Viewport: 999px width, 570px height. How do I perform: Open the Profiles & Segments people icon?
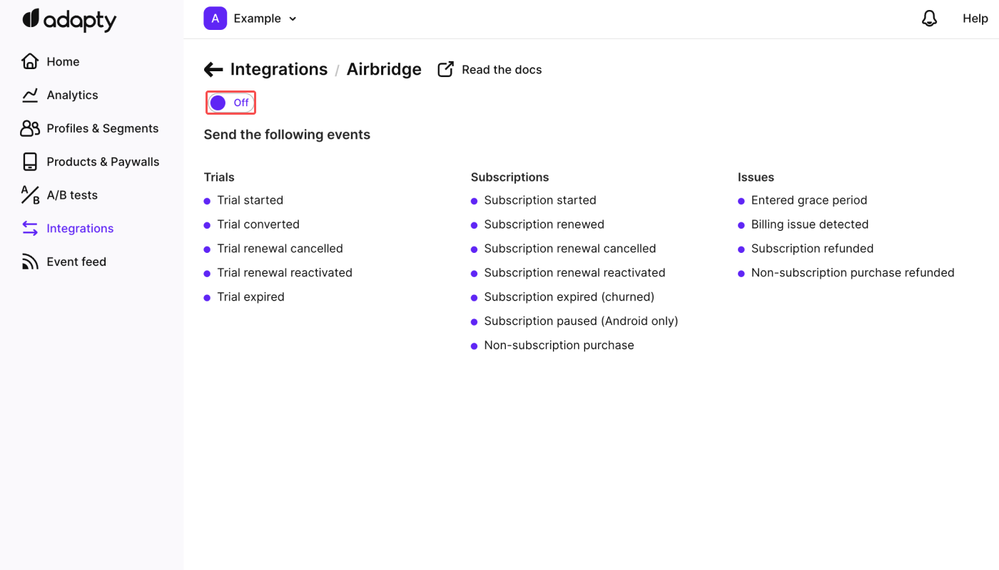pyautogui.click(x=30, y=128)
